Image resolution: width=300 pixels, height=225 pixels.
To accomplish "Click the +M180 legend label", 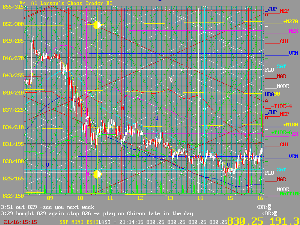I will [290, 124].
